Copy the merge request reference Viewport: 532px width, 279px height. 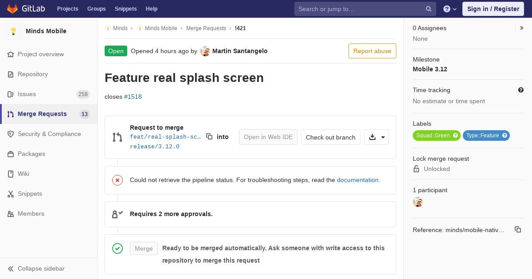pos(517,229)
